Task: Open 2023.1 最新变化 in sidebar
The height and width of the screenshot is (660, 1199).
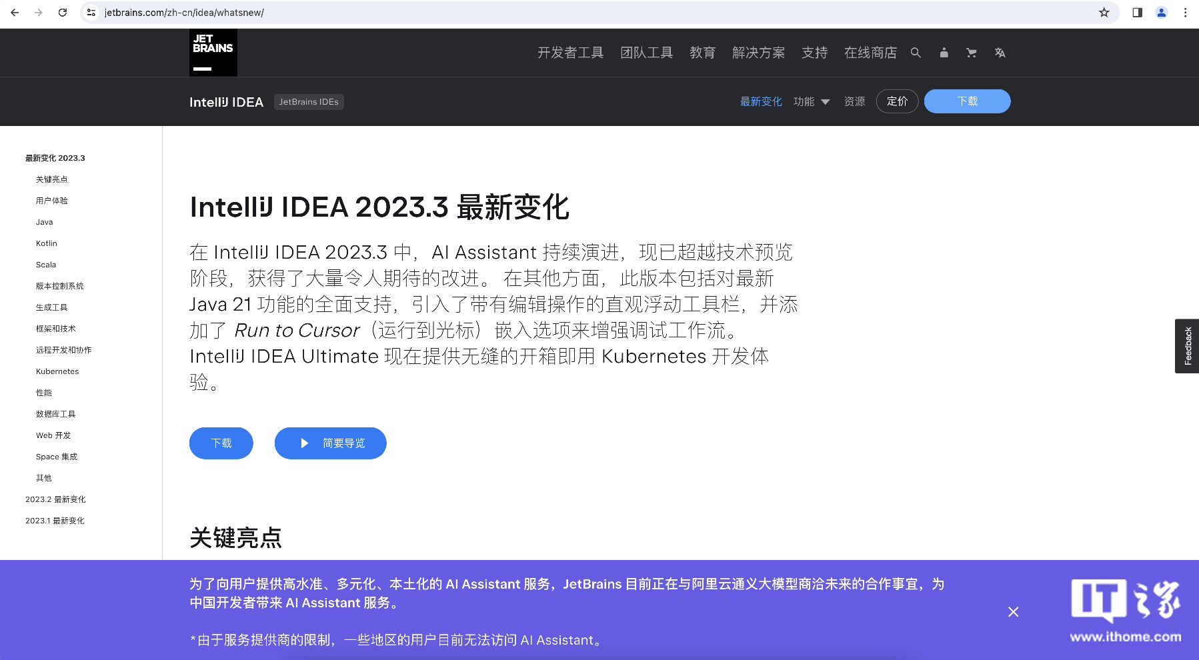Action: [x=55, y=521]
